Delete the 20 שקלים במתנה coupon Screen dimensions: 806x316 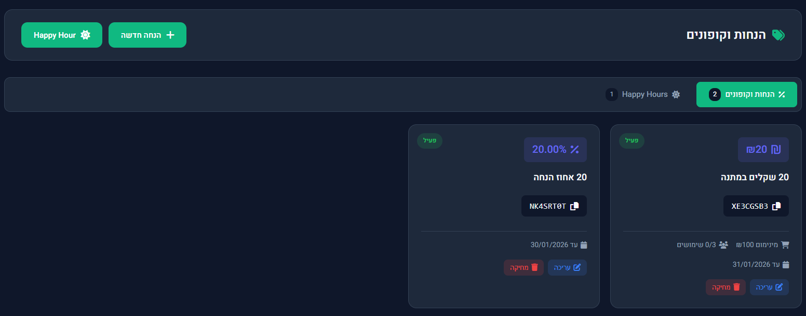click(x=726, y=288)
